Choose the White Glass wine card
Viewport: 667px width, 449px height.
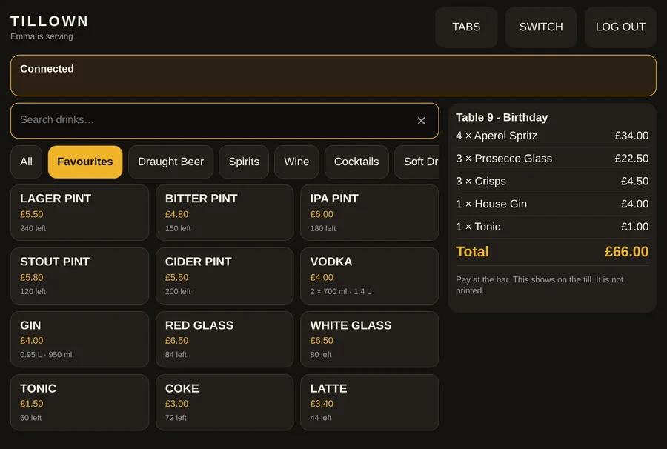[x=370, y=339]
